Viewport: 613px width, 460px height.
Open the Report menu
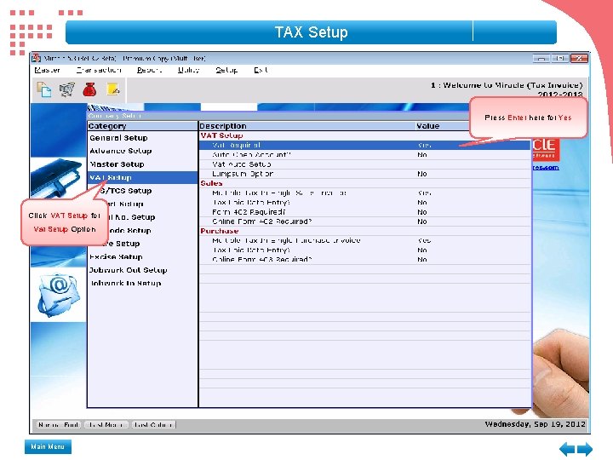click(149, 70)
